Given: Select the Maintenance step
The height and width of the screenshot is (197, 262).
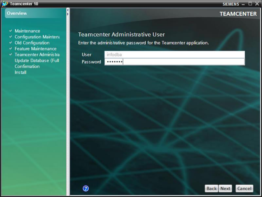Looking at the screenshot, I should coord(27,31).
